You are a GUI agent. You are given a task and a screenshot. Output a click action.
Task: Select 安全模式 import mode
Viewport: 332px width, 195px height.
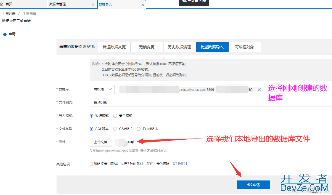coord(115,116)
